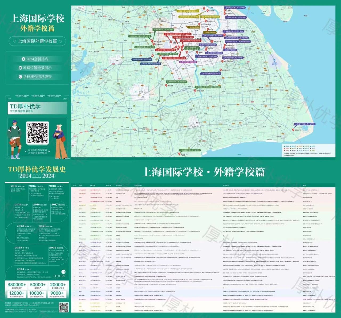Click the 上海哈罗外籍人员子女学校 label

[x=236, y=17]
